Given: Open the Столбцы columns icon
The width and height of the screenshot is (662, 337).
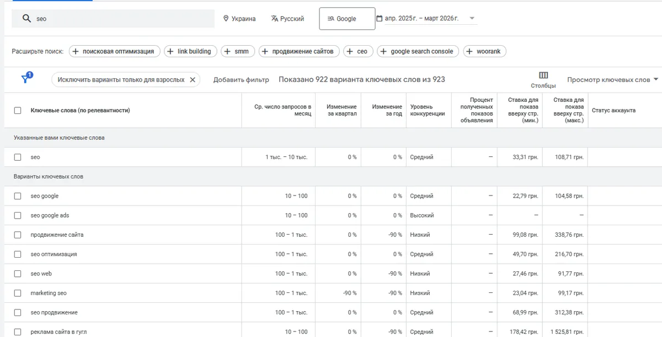Looking at the screenshot, I should [x=543, y=75].
